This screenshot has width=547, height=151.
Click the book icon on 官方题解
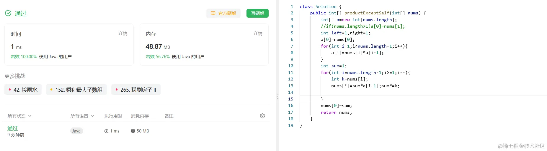click(213, 13)
